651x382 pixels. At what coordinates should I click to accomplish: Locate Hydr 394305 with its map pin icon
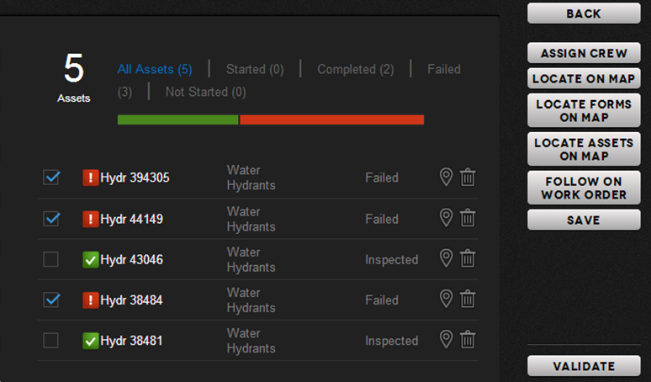446,178
